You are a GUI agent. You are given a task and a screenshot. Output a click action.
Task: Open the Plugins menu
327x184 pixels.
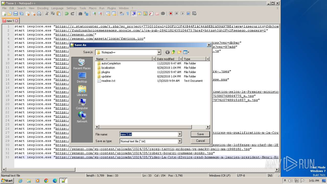[111, 8]
